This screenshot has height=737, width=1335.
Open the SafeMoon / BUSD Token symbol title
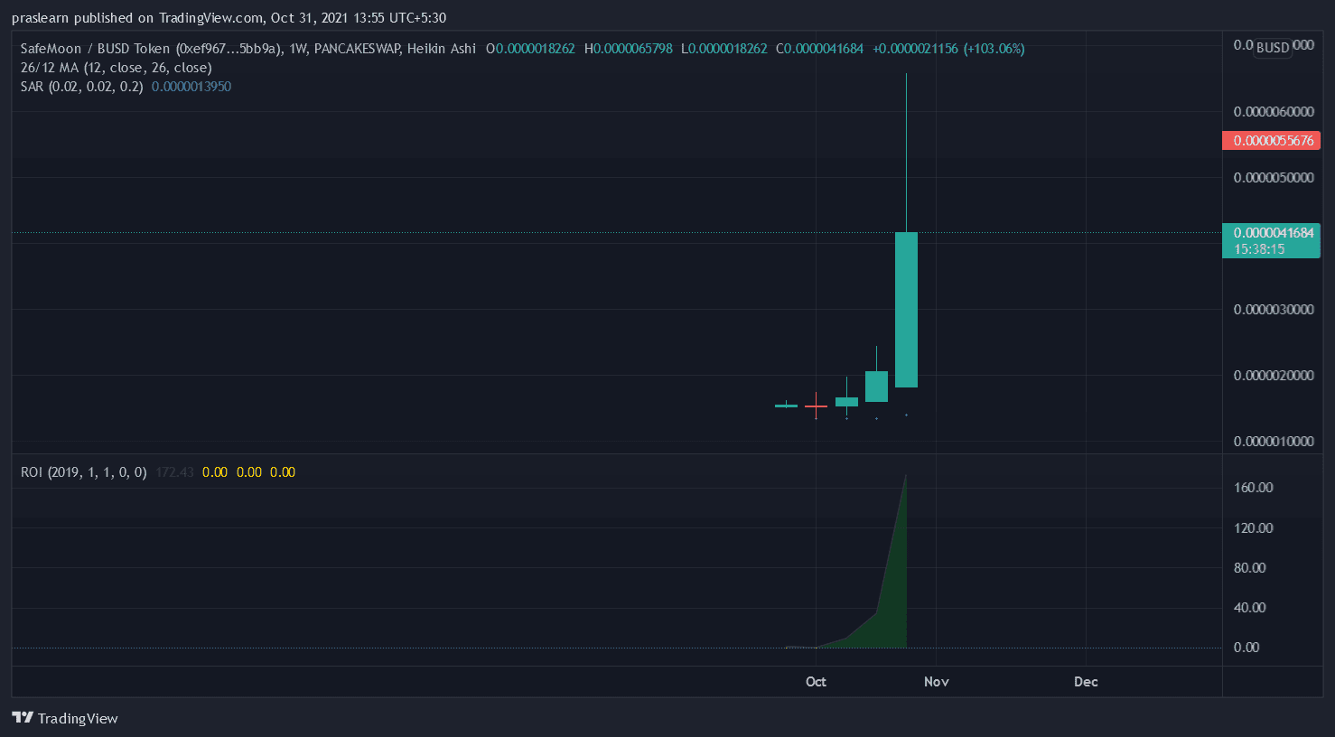[97, 49]
